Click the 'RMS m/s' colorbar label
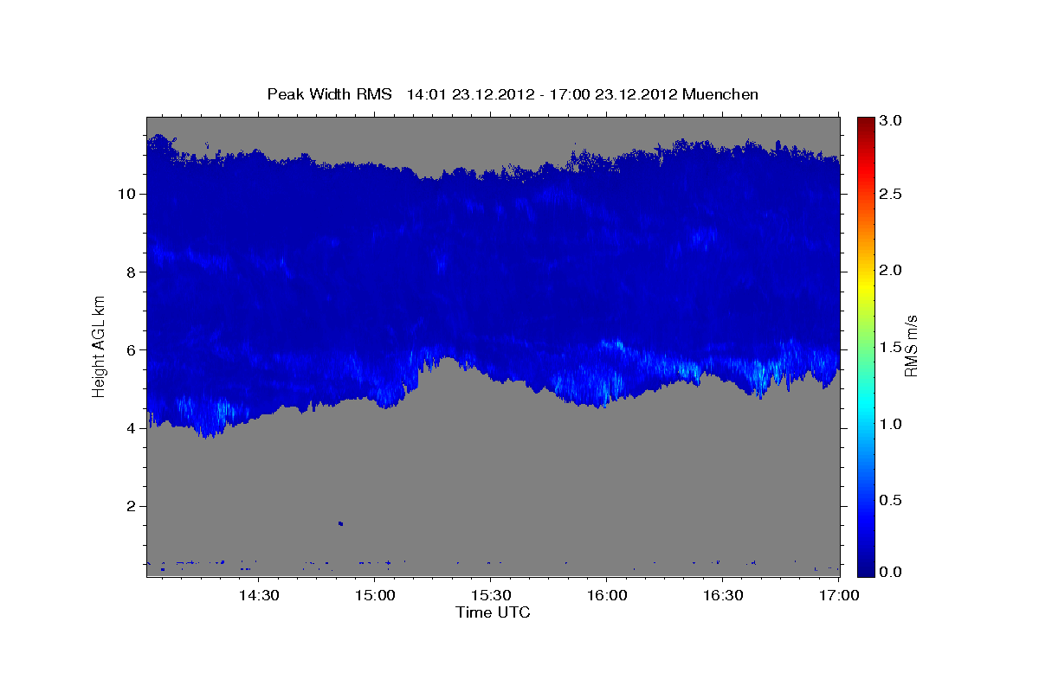Image resolution: width=1039 pixels, height=692 pixels. (910, 346)
